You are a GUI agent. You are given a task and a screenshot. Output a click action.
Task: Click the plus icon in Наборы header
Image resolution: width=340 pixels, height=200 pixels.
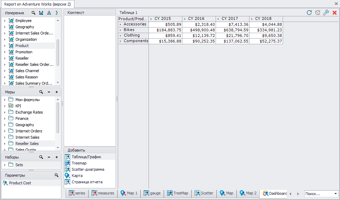click(x=57, y=157)
